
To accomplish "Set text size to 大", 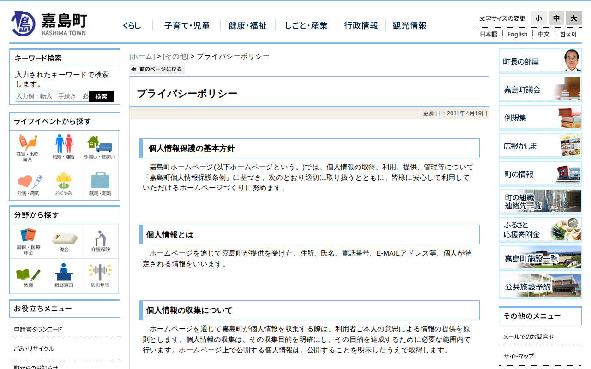I will pos(574,18).
